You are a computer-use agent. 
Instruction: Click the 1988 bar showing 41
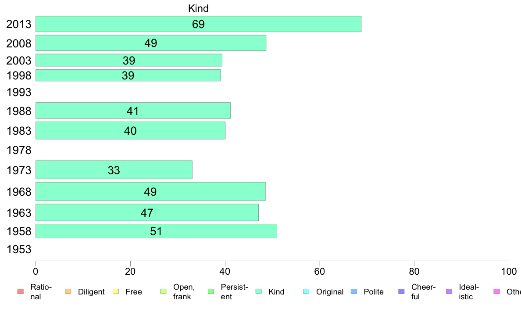(x=133, y=111)
